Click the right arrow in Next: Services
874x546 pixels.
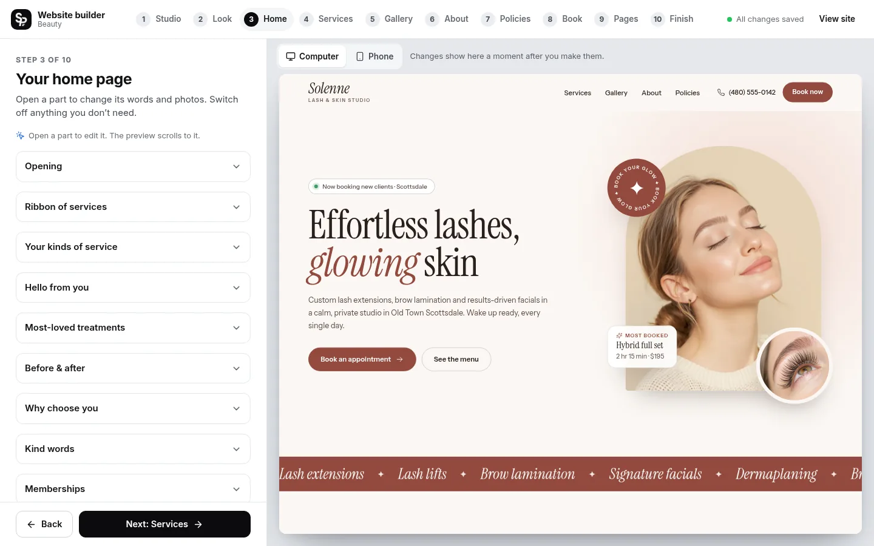point(198,524)
